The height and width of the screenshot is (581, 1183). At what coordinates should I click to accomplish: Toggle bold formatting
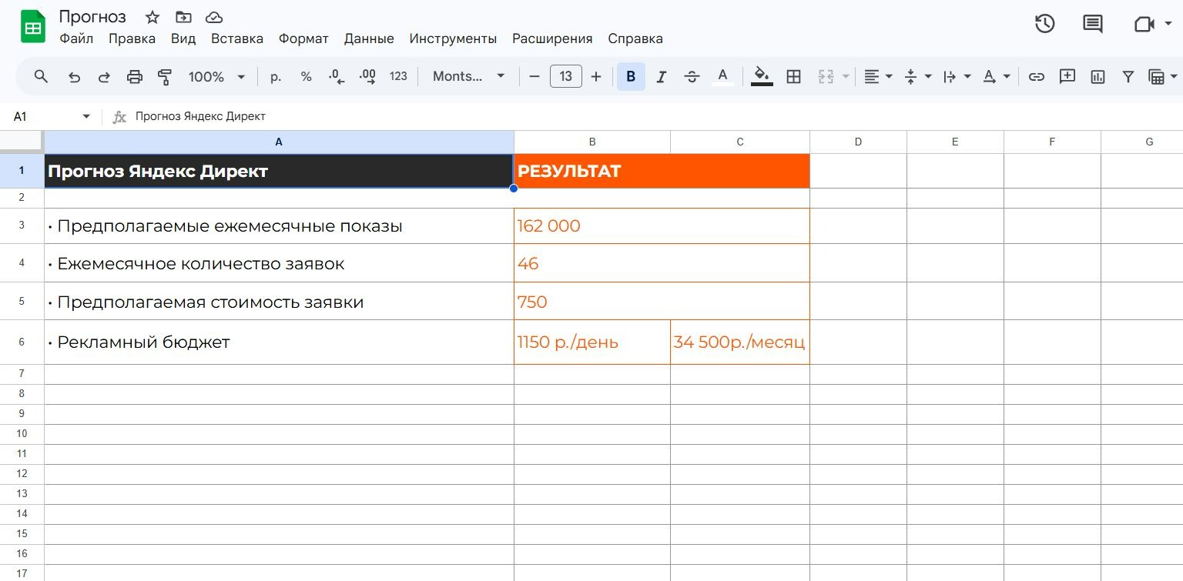click(631, 76)
